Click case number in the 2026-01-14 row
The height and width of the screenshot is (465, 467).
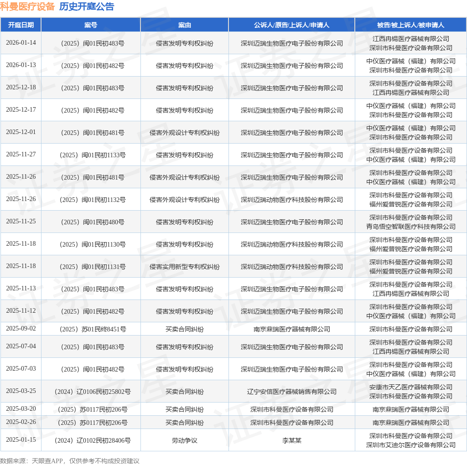coord(92,43)
